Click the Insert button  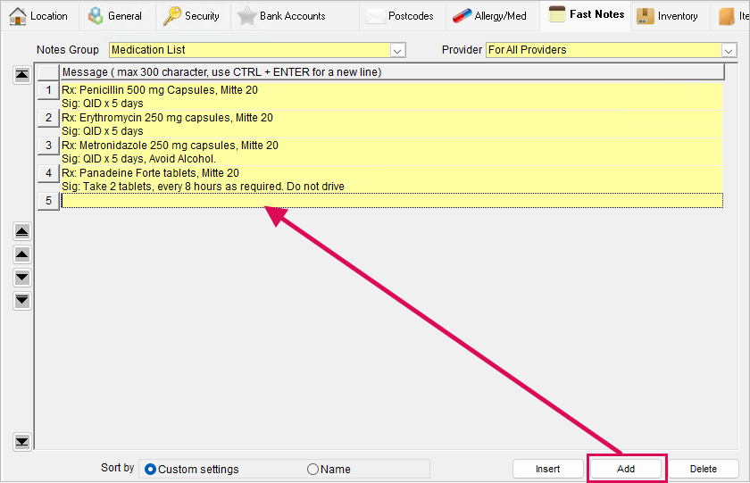[x=548, y=469]
